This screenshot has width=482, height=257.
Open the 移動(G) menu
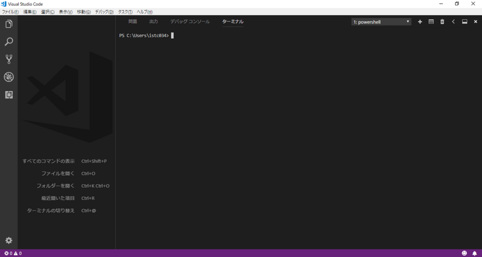pos(84,12)
